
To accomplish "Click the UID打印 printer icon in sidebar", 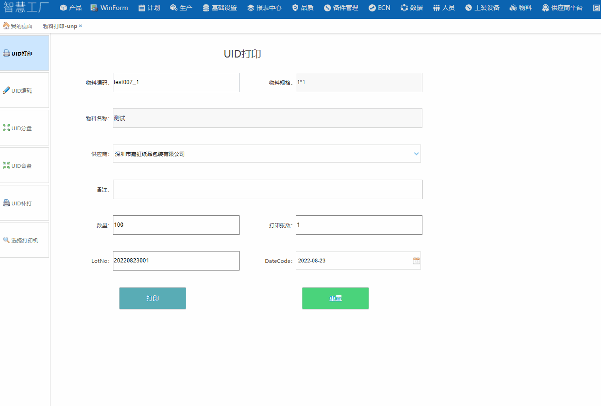I will 6,54.
